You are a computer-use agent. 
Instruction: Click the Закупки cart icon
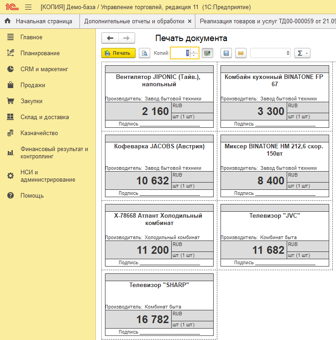pos(10,101)
